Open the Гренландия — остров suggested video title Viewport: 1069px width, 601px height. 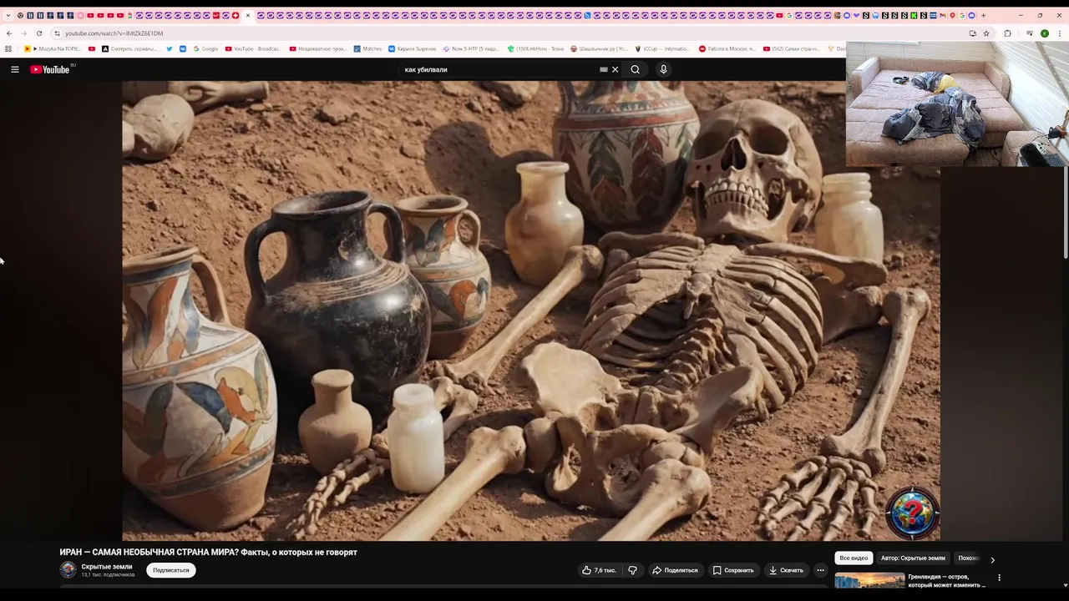947,580
